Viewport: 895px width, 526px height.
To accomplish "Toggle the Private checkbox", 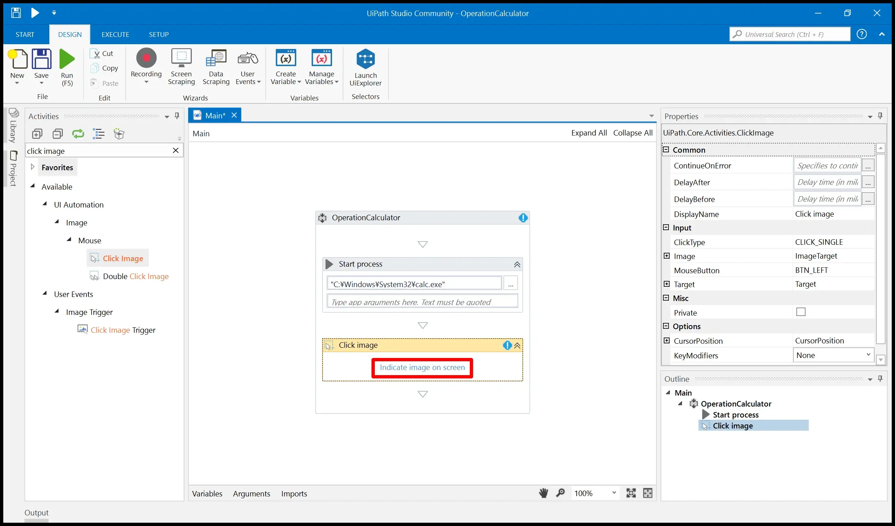I will (x=801, y=312).
